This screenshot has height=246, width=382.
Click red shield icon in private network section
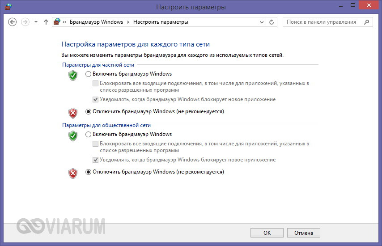(x=73, y=113)
